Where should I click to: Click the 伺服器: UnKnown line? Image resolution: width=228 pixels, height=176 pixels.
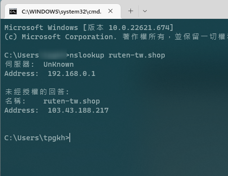(39, 64)
